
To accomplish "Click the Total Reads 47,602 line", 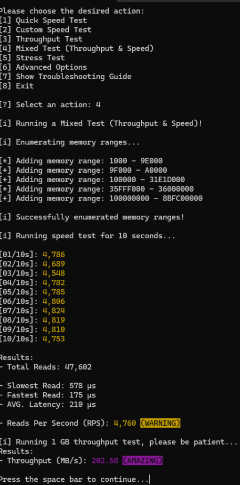I will (x=46, y=367).
